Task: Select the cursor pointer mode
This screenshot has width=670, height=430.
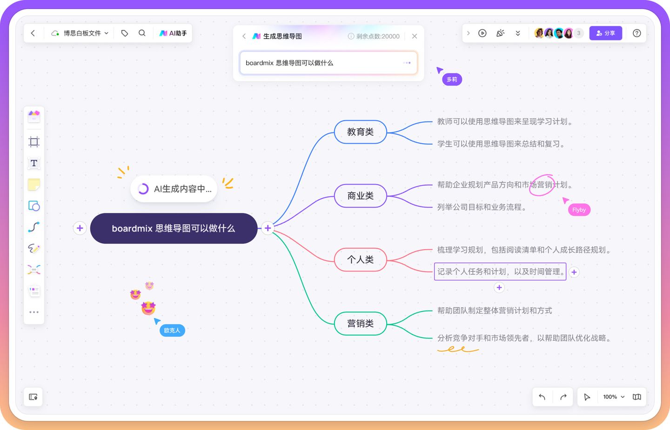Action: point(587,397)
